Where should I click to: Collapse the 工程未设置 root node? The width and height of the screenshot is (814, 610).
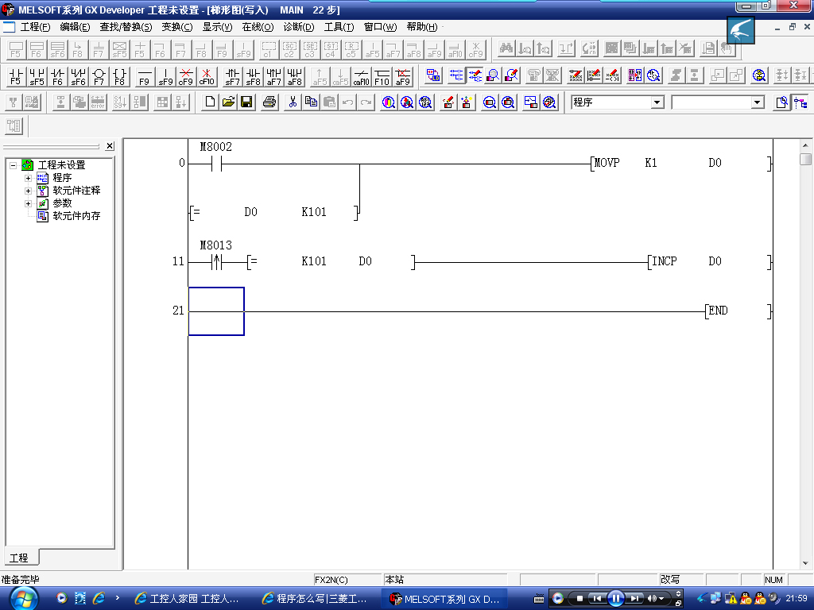coord(14,165)
